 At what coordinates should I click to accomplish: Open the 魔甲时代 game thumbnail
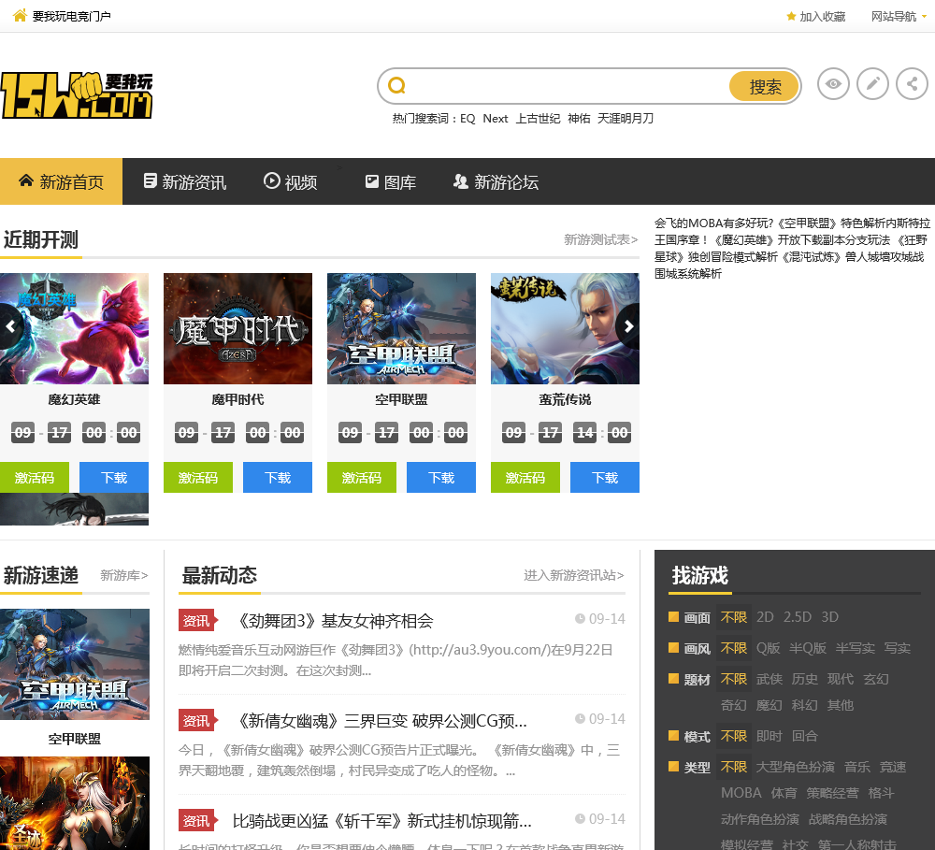pyautogui.click(x=237, y=328)
